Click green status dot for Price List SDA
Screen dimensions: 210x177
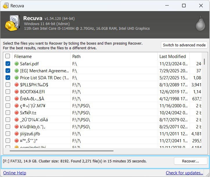click(x=17, y=78)
